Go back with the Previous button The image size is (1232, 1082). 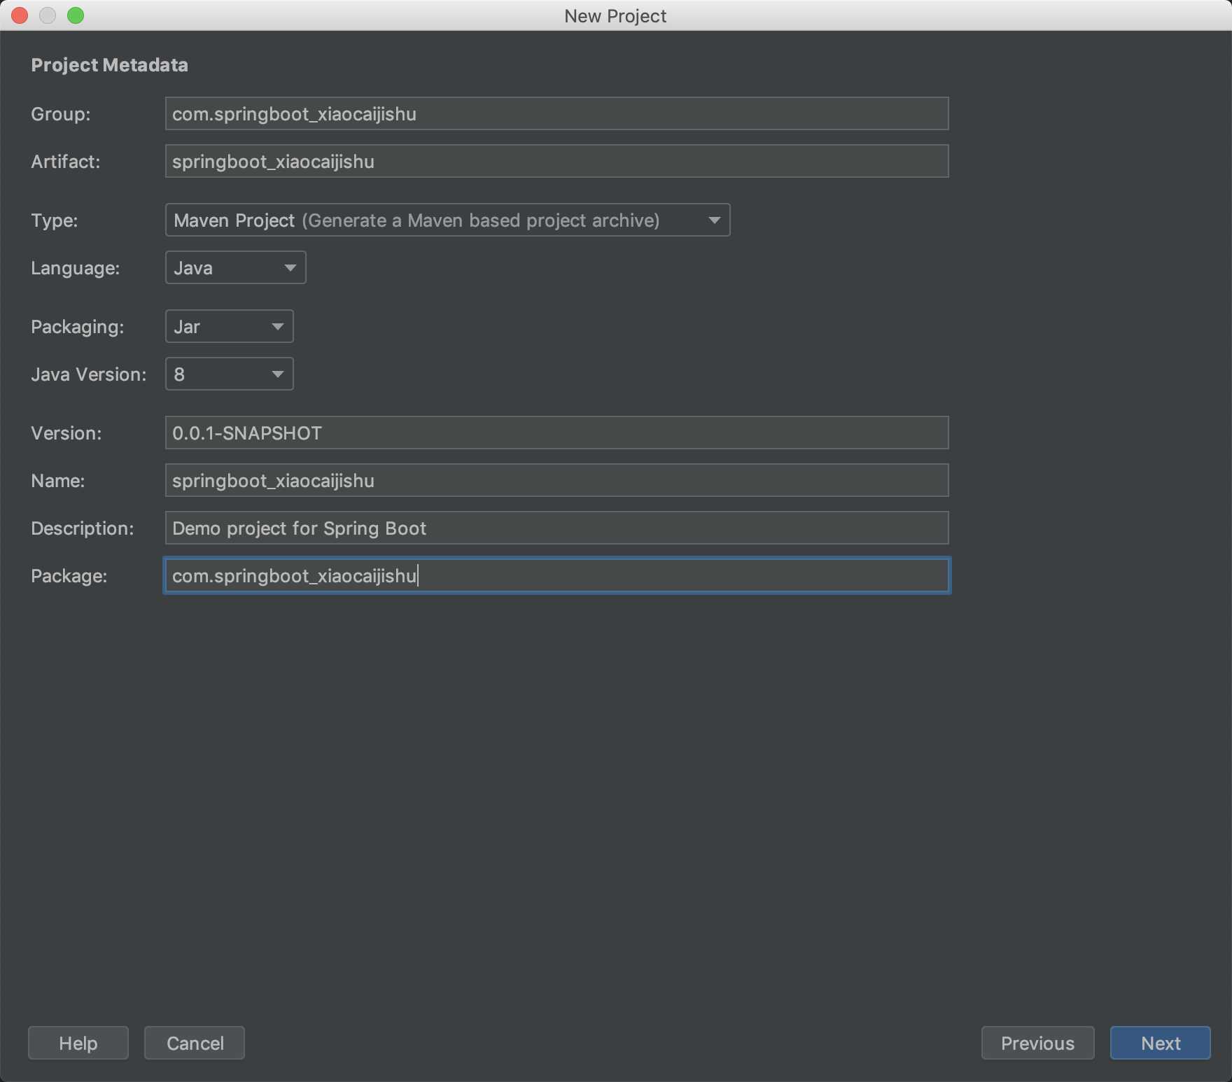click(x=1037, y=1043)
